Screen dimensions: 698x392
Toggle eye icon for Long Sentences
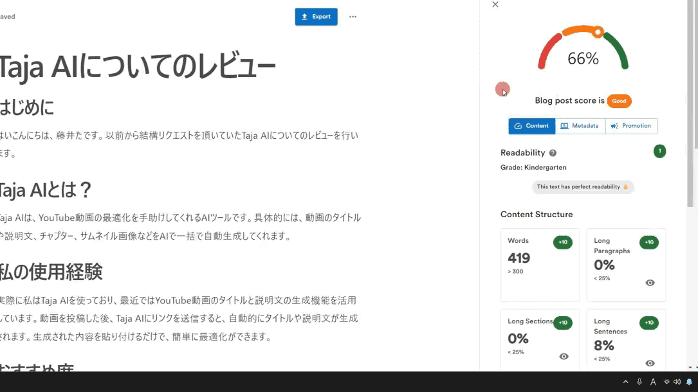650,363
